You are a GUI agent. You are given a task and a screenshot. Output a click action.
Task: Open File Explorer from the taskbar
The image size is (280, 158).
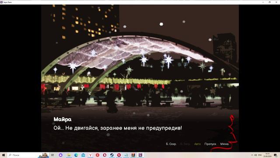(x=69, y=155)
